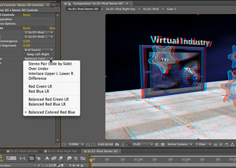The height and width of the screenshot is (168, 236).
Task: Pick Red Blue LR option
Action: (39, 91)
